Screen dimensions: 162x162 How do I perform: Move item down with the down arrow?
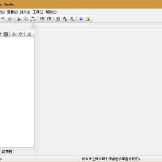tap(21, 34)
